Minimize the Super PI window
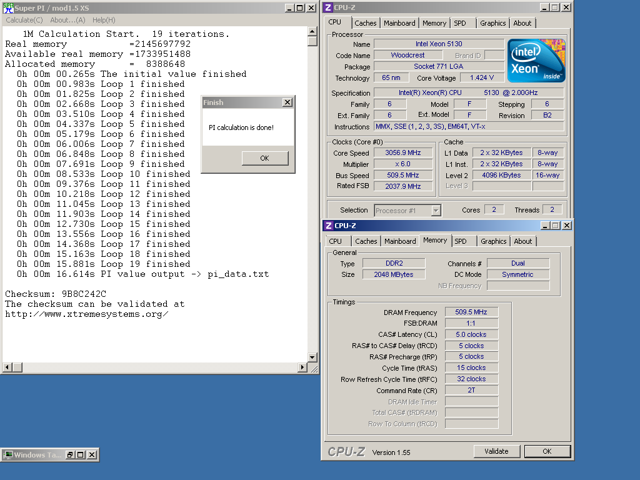Viewport: 640px width, 480px height. click(x=289, y=7)
